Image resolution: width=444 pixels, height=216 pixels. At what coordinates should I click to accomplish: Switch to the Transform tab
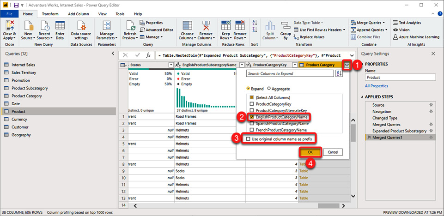(50, 14)
